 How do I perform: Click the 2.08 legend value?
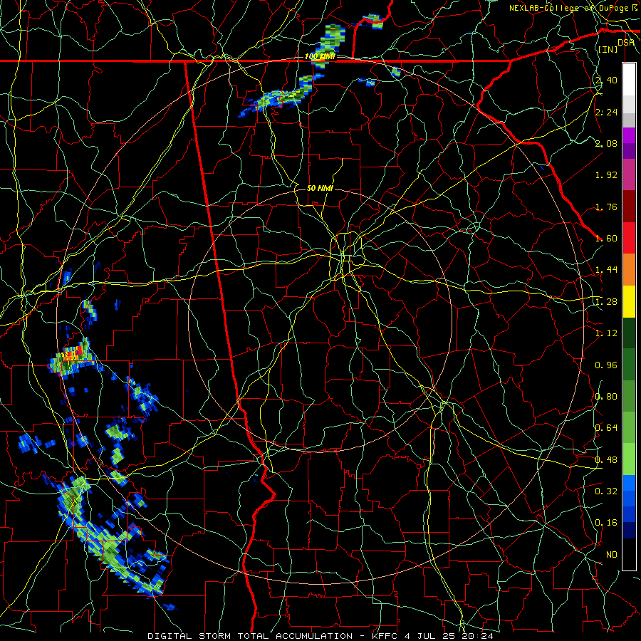pos(606,143)
